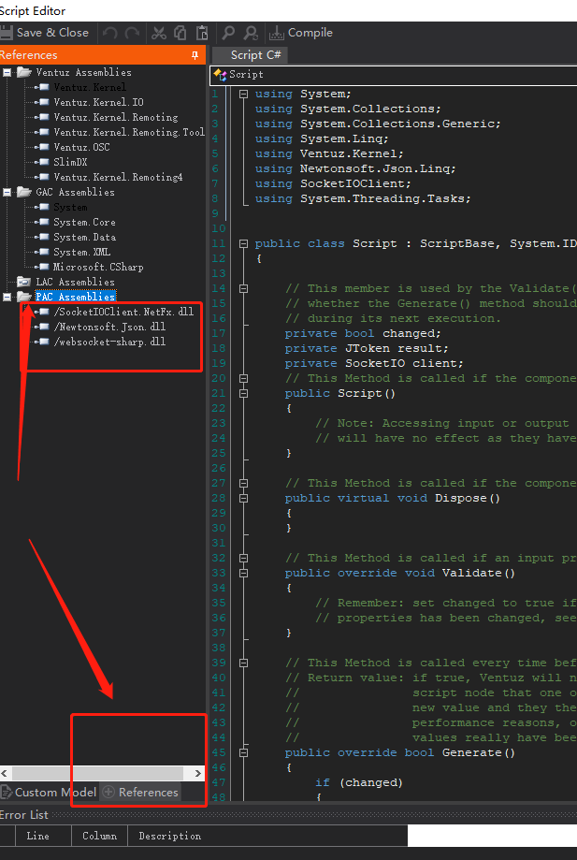This screenshot has height=860, width=577.
Task: Click the Save & Close button
Action: [x=44, y=33]
